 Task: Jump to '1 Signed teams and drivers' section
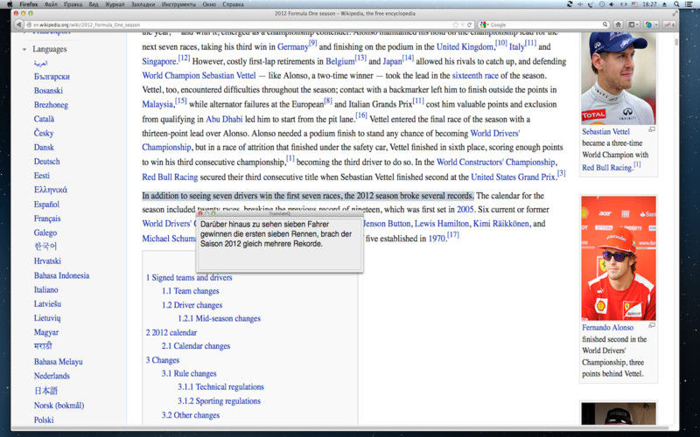pyautogui.click(x=189, y=277)
